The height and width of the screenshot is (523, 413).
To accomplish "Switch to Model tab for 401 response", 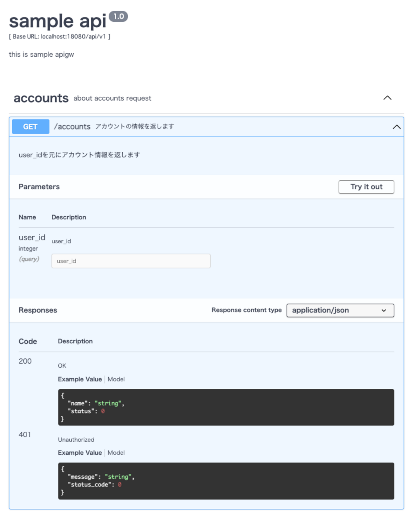I will coord(116,453).
